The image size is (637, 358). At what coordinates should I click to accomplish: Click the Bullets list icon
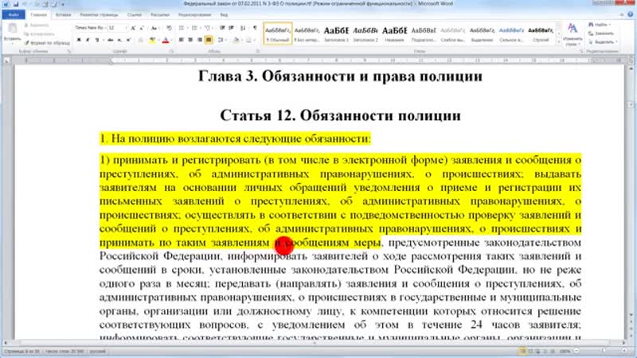pos(182,28)
